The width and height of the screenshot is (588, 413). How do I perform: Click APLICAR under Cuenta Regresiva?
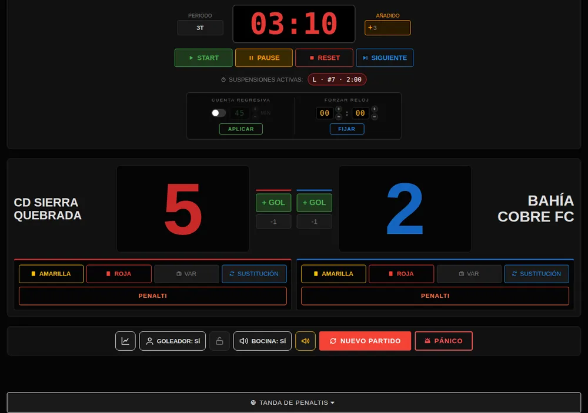240,129
